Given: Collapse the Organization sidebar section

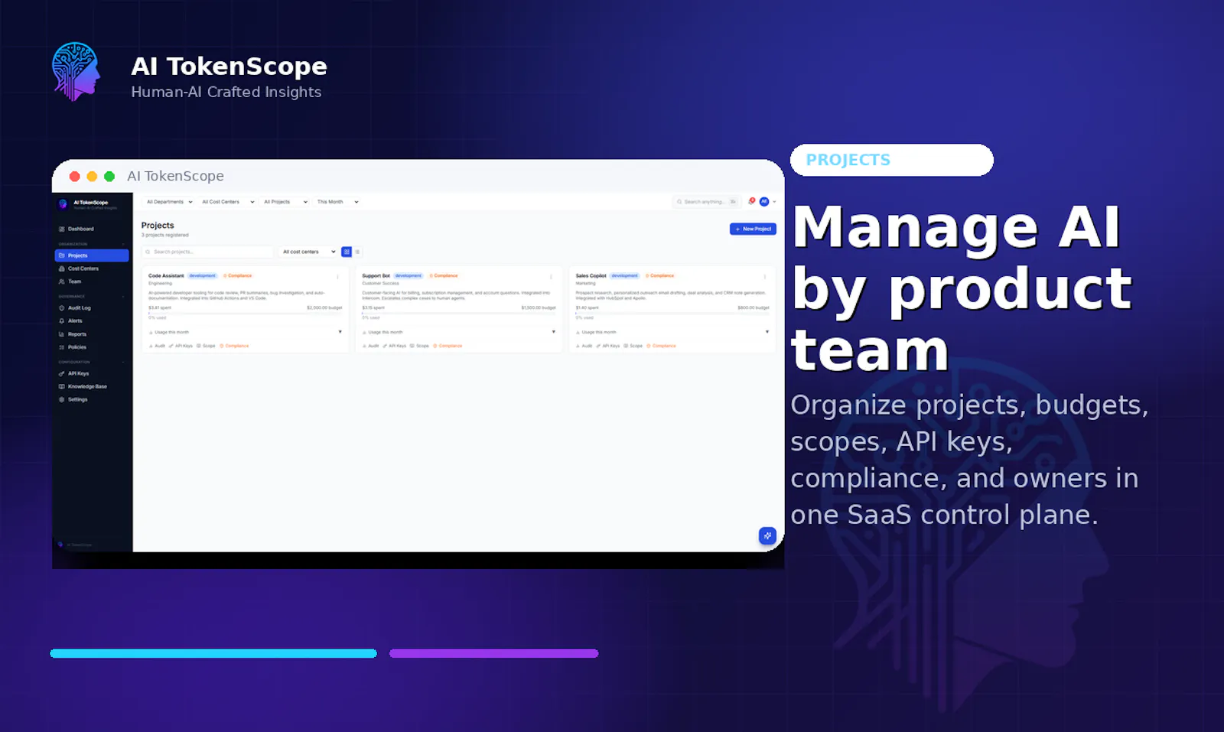Looking at the screenshot, I should [123, 244].
